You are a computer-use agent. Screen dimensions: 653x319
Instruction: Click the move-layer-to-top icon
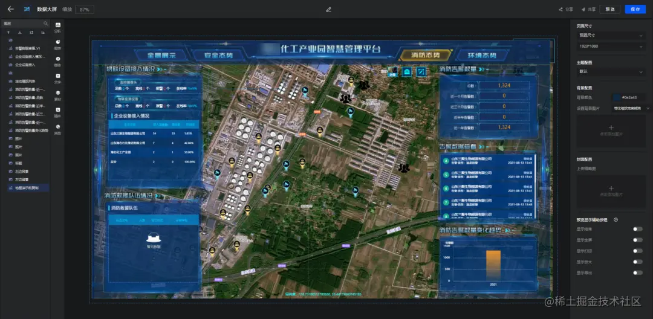[x=8, y=32]
